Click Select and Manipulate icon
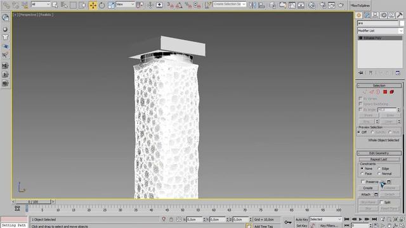Screen dimensions: 406x228 [x=150, y=5]
